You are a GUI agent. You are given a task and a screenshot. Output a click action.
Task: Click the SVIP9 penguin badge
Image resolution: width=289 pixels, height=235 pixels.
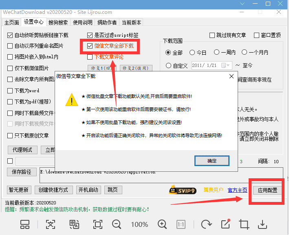[x=183, y=190]
